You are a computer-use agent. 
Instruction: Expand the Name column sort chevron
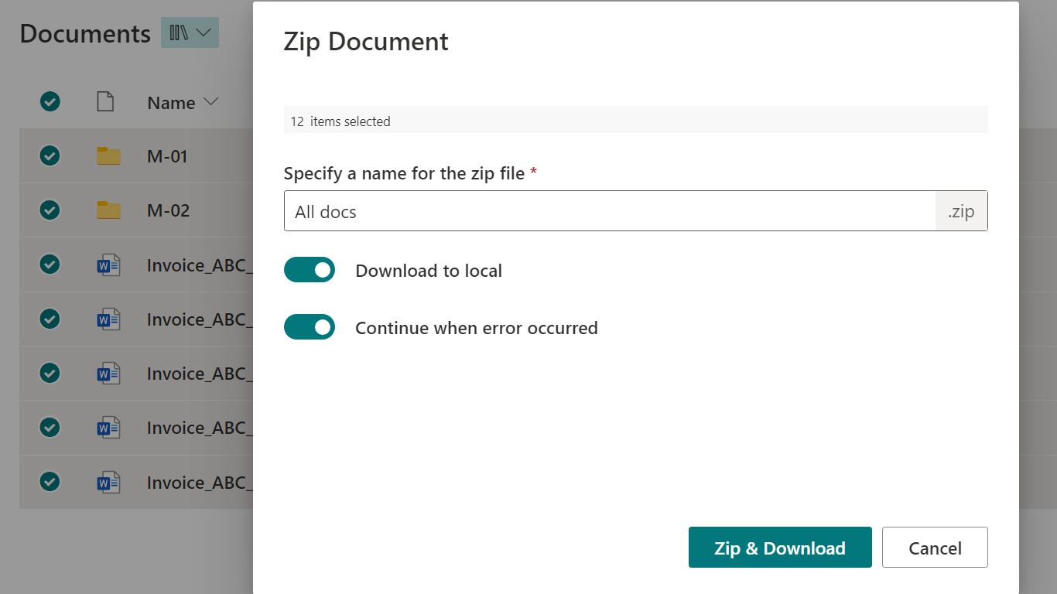click(210, 102)
